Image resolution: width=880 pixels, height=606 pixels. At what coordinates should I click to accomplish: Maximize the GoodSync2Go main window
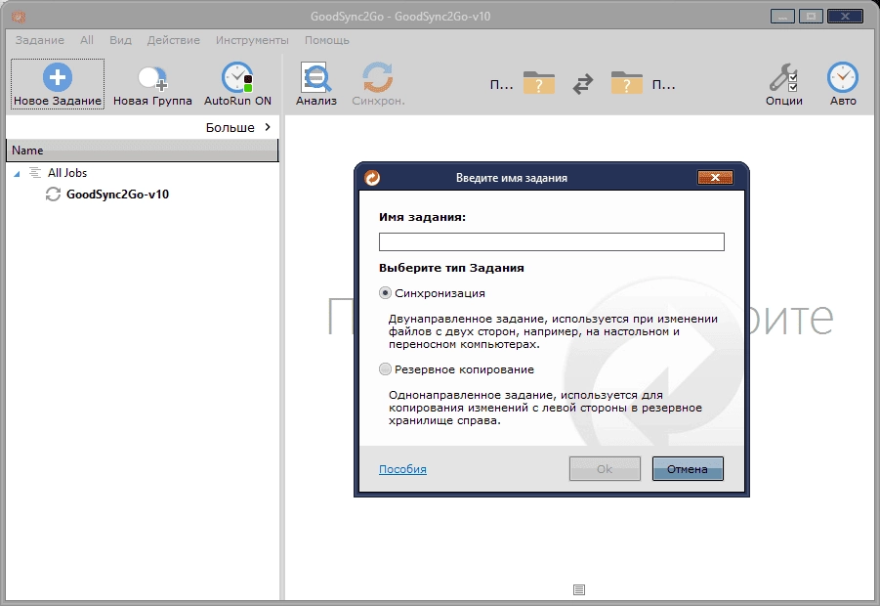point(811,17)
